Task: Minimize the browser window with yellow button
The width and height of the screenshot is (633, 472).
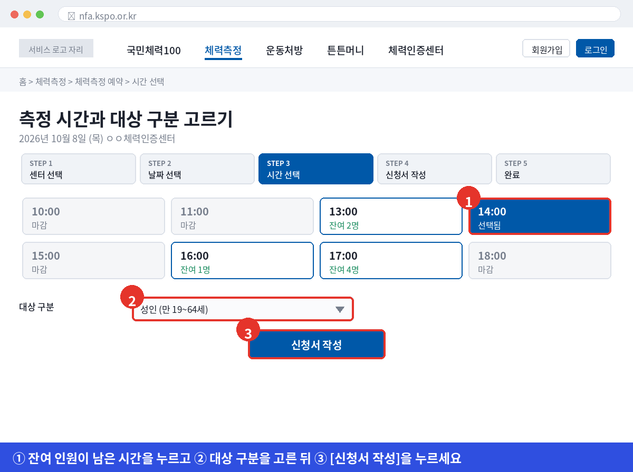Action: [27, 15]
